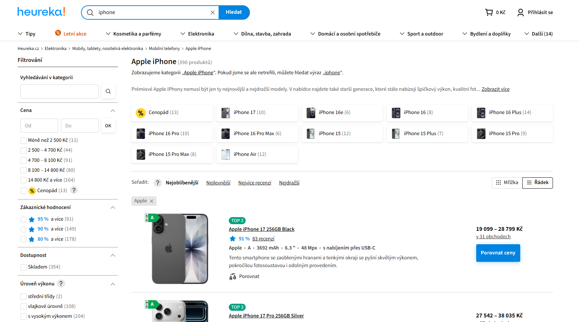Open Cenopád help question mark in filters
The width and height of the screenshot is (579, 322).
point(74,190)
